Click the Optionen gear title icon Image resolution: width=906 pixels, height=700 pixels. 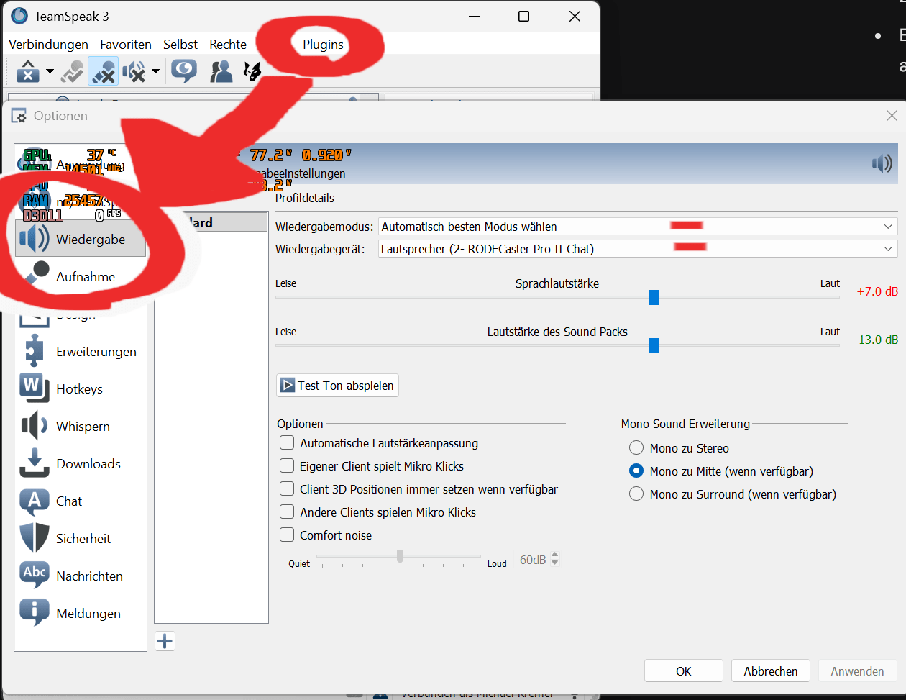(x=19, y=116)
